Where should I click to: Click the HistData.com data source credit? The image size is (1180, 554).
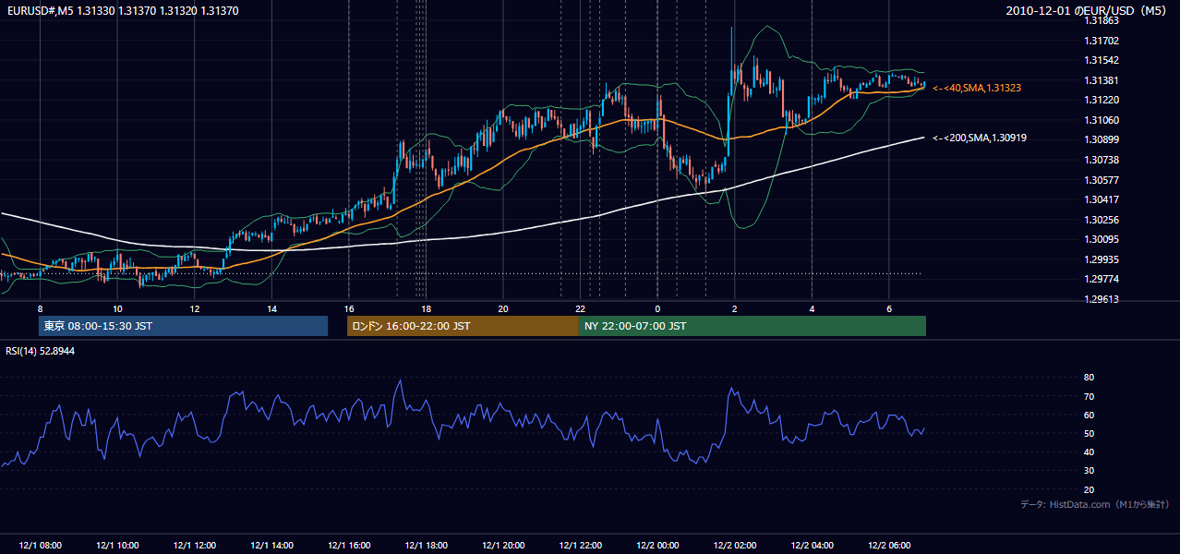(x=1095, y=505)
